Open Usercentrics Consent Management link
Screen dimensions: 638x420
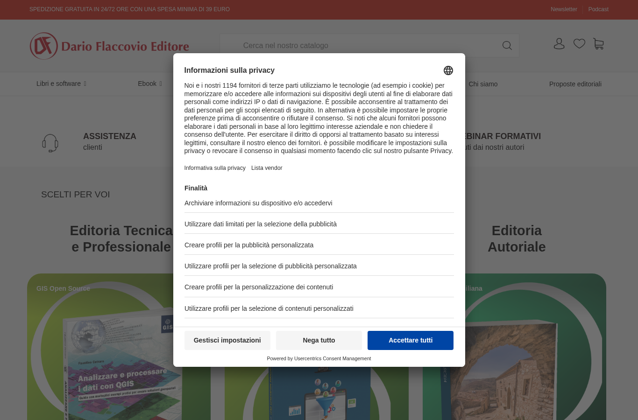333,358
